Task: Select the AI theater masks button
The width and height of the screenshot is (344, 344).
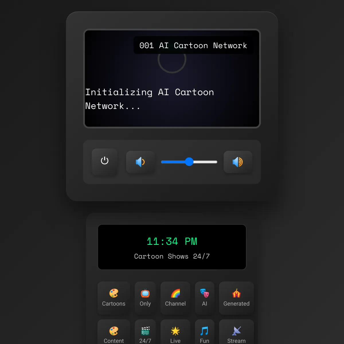Action: click(205, 298)
